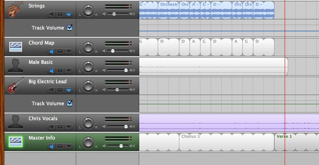Screen dimensions: 319x165
Task: Select the Strings violin track icon
Action: pos(15,9)
